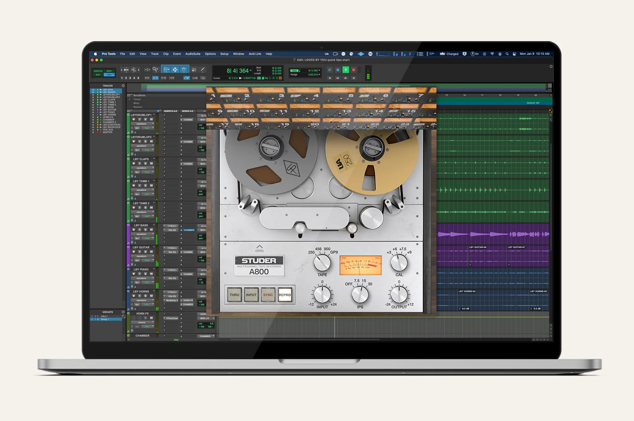The height and width of the screenshot is (421, 634).
Task: Select the Grabber hand tool
Action: [184, 70]
